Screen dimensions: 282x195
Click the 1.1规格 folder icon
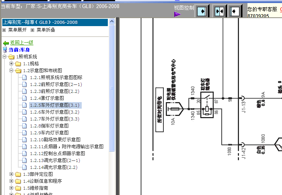click(x=18, y=64)
